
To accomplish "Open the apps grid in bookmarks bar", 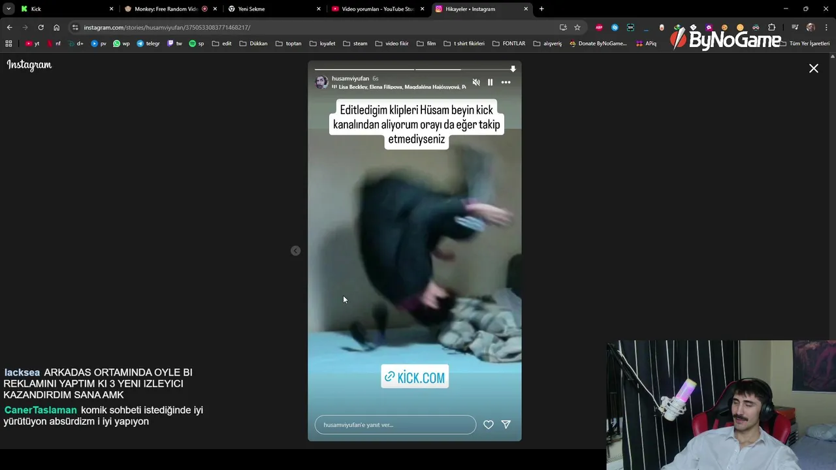I will pyautogui.click(x=8, y=44).
